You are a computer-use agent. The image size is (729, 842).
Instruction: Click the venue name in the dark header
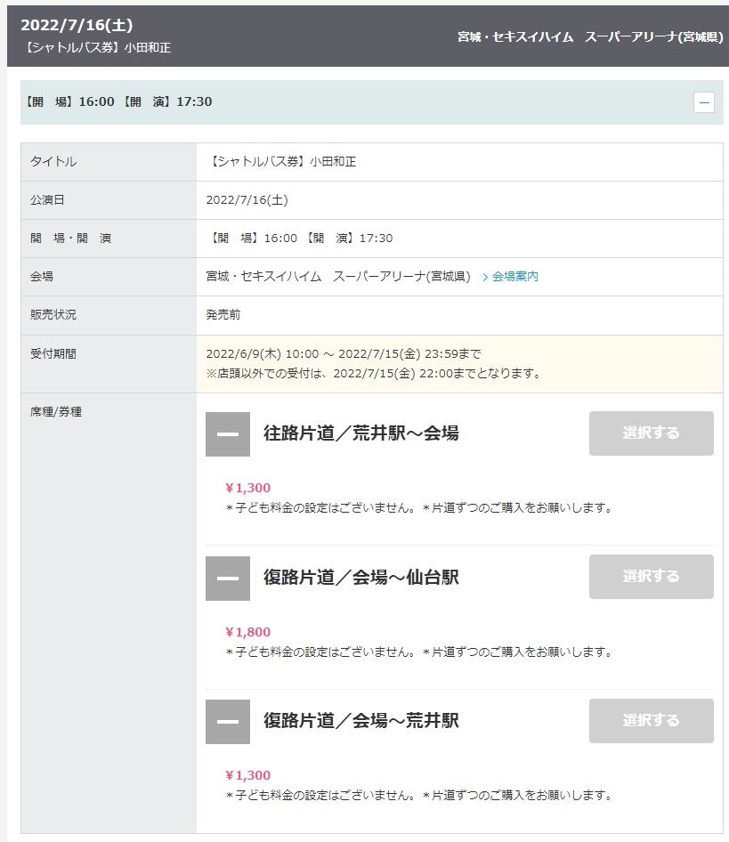[589, 37]
